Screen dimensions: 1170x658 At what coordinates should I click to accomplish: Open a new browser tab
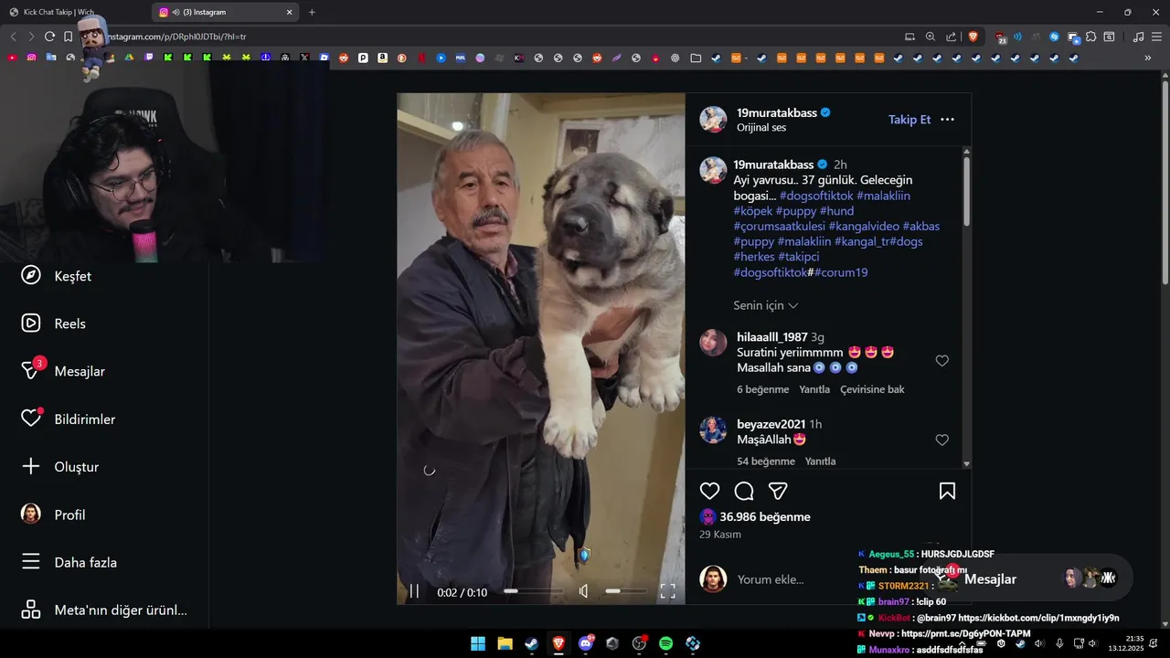point(312,12)
